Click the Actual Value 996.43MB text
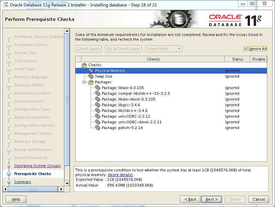 click(x=130, y=185)
